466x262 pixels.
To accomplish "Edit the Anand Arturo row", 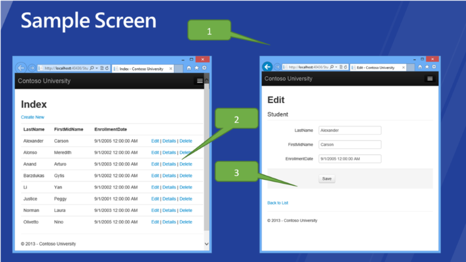I will coord(155,164).
